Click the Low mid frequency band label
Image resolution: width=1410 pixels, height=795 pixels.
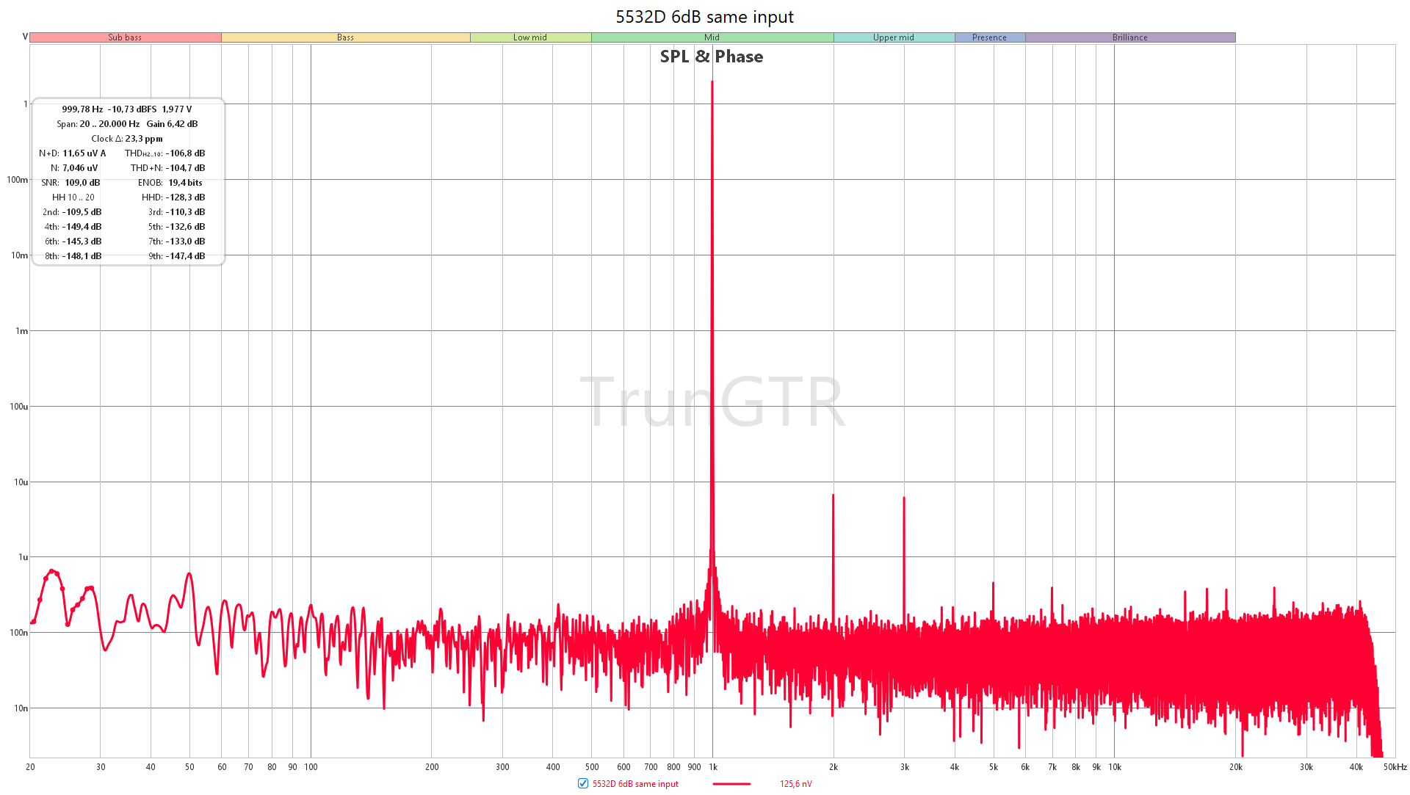tap(530, 37)
